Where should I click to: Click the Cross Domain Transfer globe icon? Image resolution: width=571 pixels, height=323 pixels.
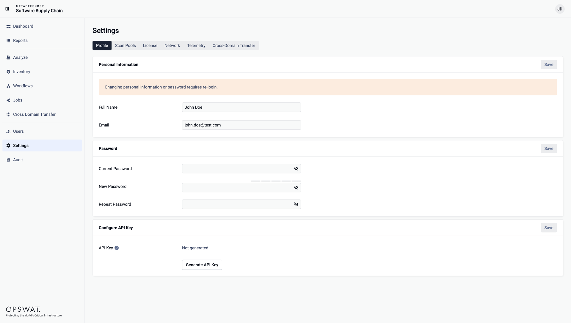pos(8,115)
